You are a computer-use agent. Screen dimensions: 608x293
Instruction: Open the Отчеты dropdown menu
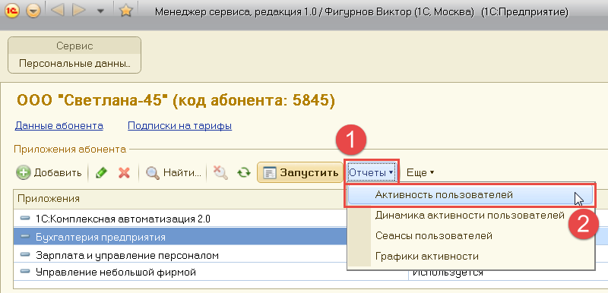[x=372, y=172]
